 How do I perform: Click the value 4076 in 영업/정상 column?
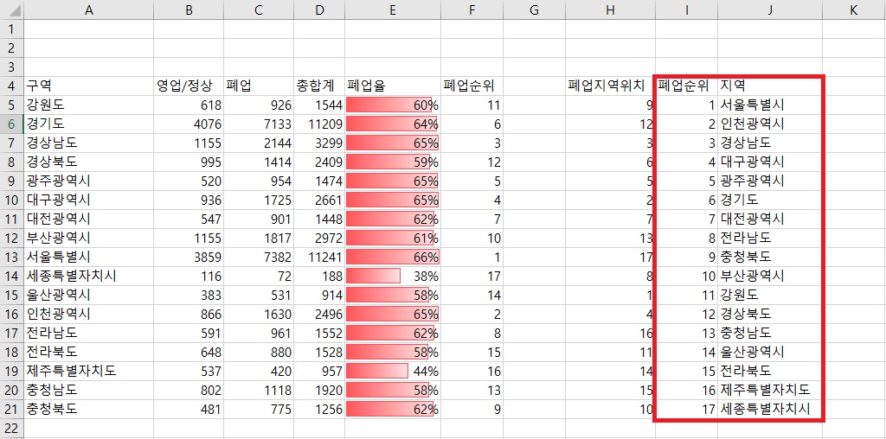[x=207, y=124]
